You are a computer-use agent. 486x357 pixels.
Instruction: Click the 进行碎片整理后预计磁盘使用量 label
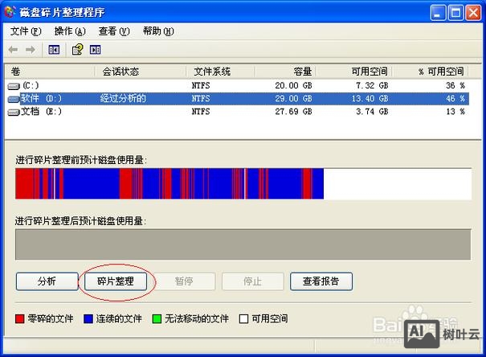coord(80,221)
